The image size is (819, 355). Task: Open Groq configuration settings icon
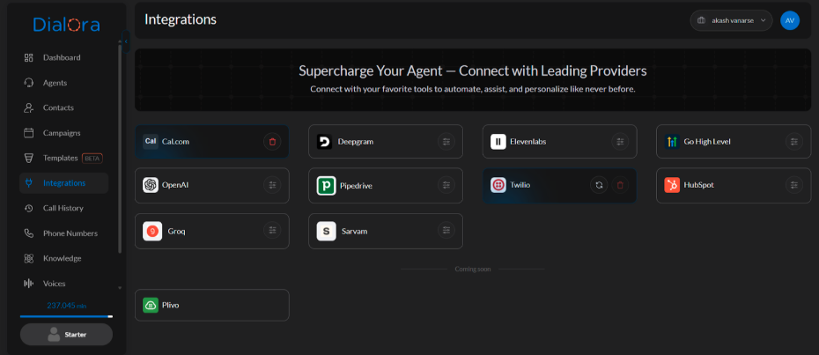pyautogui.click(x=272, y=231)
